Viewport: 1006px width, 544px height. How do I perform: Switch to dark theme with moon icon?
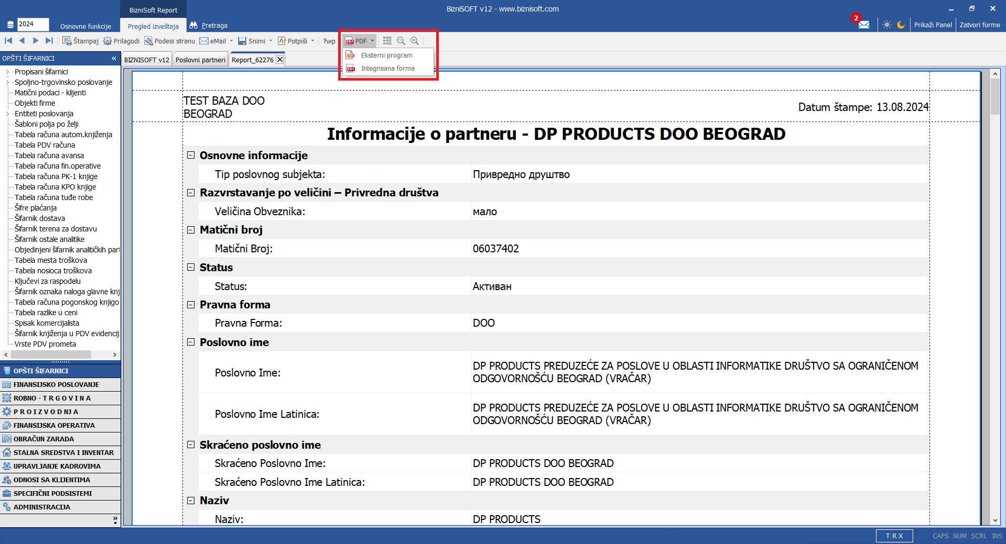tap(901, 25)
